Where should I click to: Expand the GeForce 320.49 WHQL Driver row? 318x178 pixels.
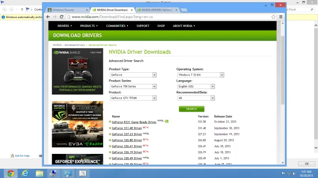pyautogui.click(x=110, y=158)
